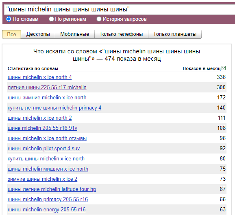Select the 'По словам' radio button
The height and width of the screenshot is (215, 235).
[9, 19]
